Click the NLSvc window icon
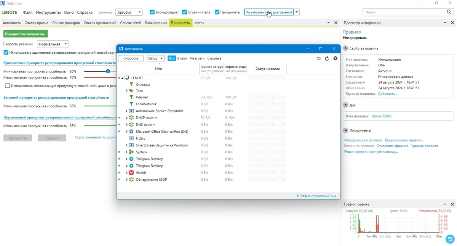Screen dimensions: 457x246 tap(131, 138)
